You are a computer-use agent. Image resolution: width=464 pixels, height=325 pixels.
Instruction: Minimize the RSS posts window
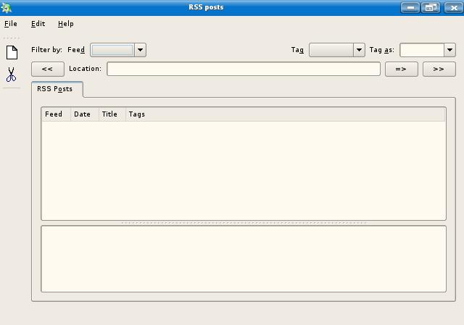[410, 7]
